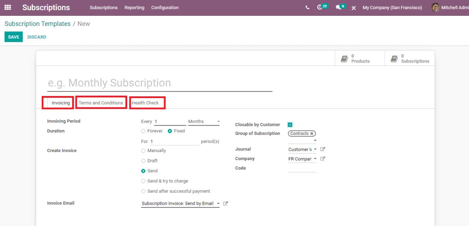This screenshot has width=469, height=226.
Task: Open the Health Check tab
Action: click(x=145, y=103)
